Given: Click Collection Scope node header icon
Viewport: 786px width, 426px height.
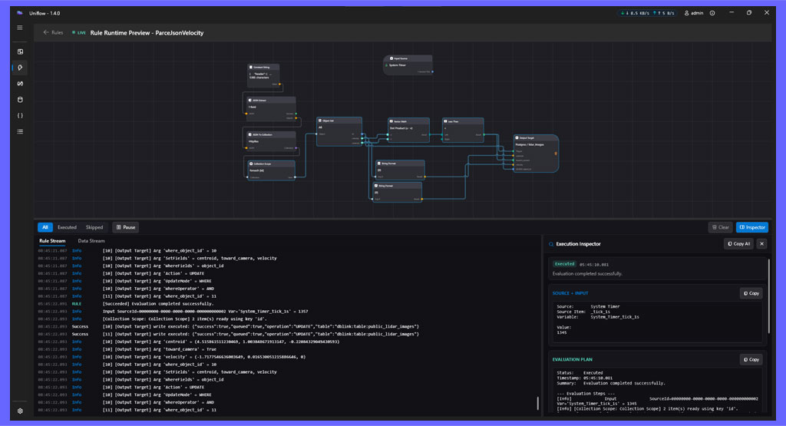Looking at the screenshot, I should [251, 163].
